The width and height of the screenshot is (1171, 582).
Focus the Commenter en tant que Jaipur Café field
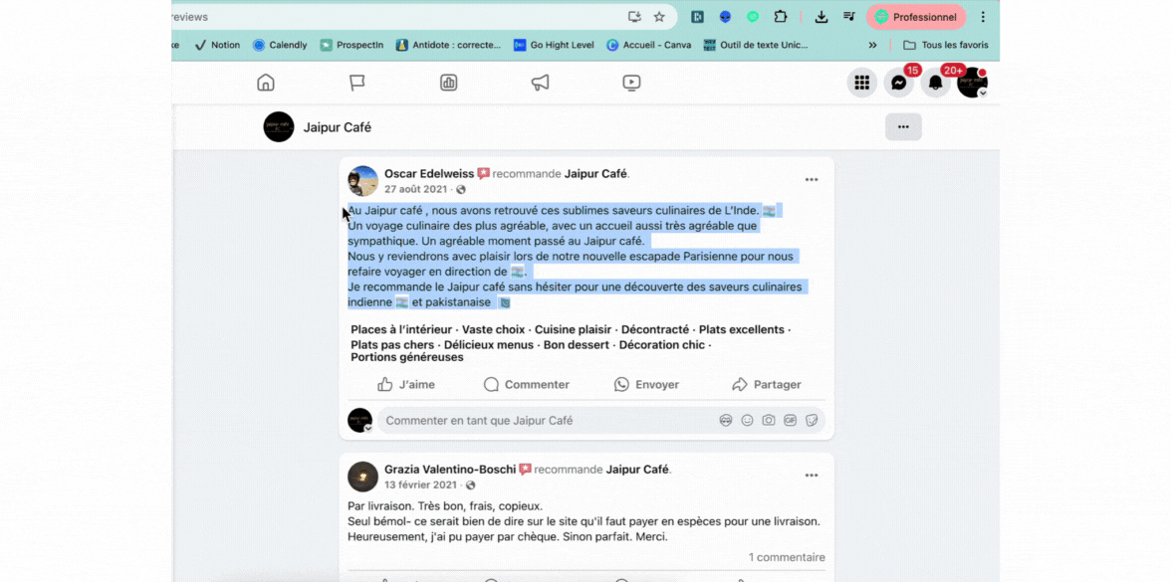[x=601, y=420]
